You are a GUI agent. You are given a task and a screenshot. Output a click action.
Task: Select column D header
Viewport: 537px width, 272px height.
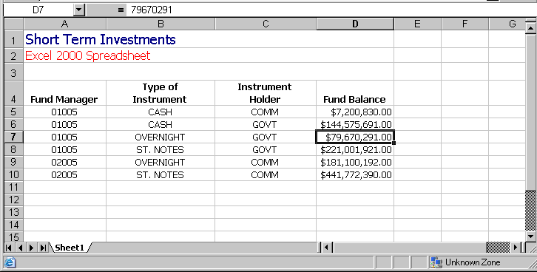[x=355, y=24]
